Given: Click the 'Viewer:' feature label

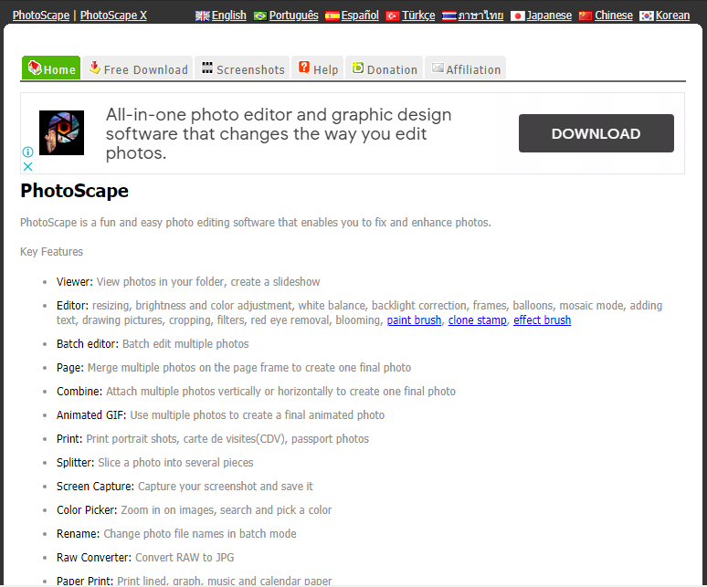Looking at the screenshot, I should coord(74,282).
